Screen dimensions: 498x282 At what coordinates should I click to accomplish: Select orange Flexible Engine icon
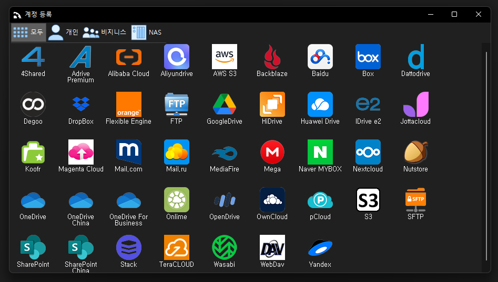[x=129, y=104]
